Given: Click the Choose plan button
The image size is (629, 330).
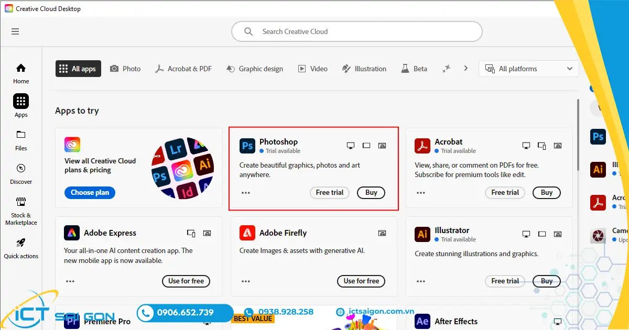Looking at the screenshot, I should tap(90, 192).
